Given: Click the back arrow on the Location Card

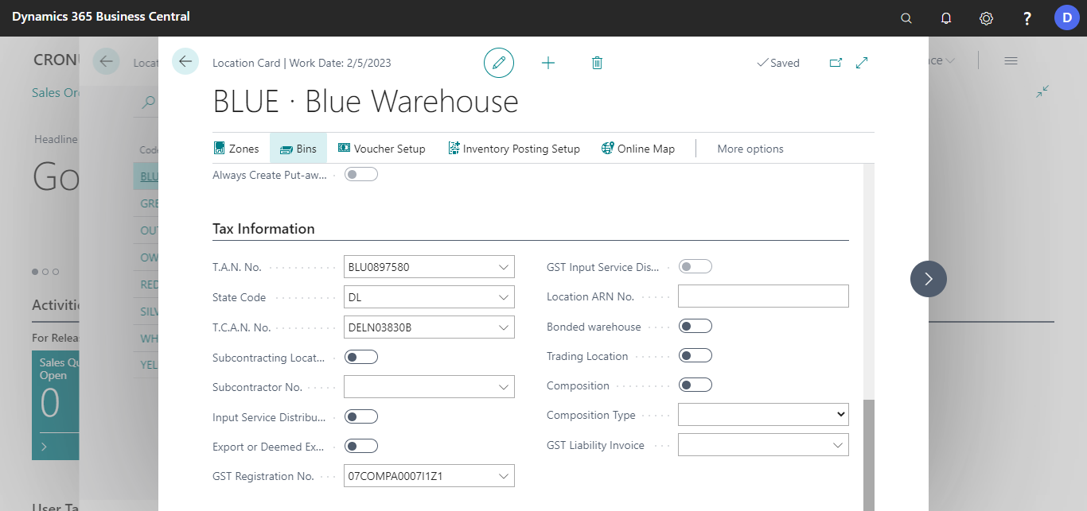Looking at the screenshot, I should coord(185,62).
